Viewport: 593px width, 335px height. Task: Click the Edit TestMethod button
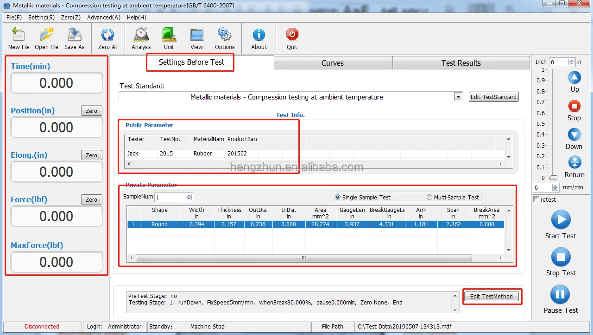[491, 297]
